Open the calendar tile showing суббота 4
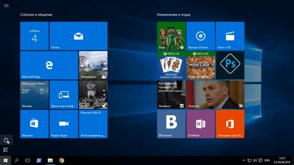Viewport: 294px width, 165px height. (x=34, y=36)
